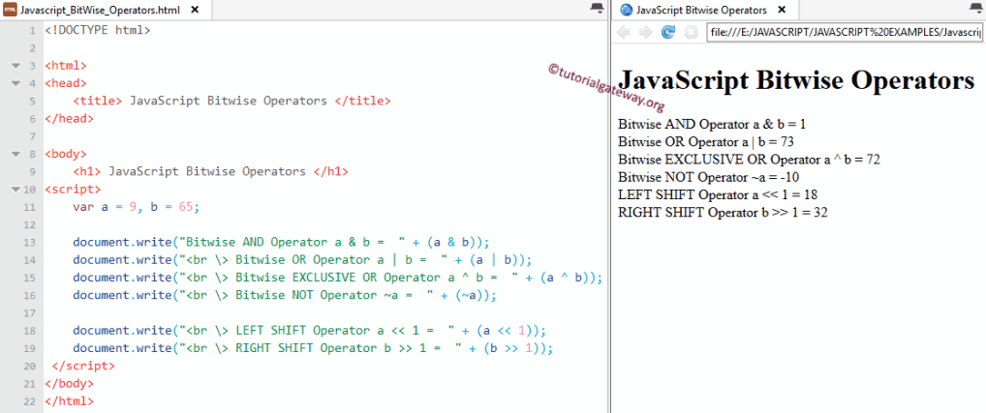Close the JavaScript Bitwise Operators preview tab
Screen dimensions: 986x413
click(x=782, y=10)
